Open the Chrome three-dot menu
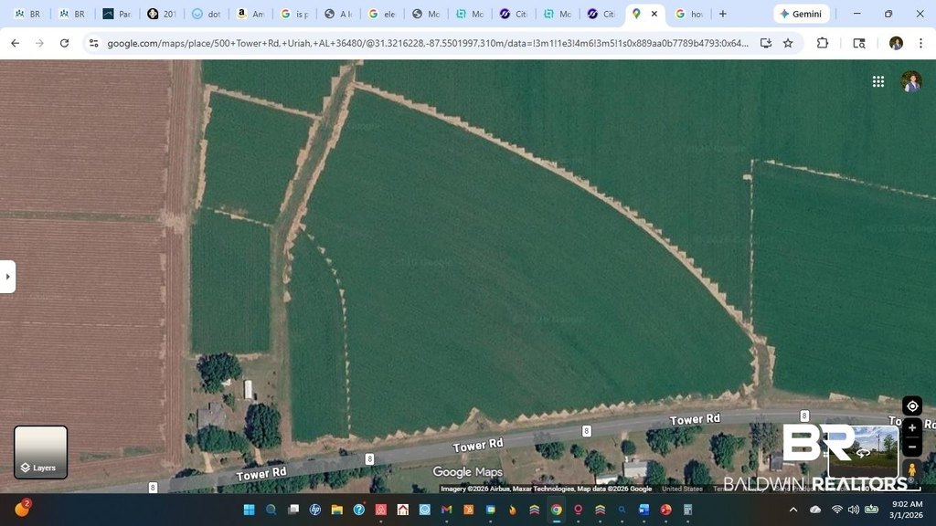Image resolution: width=936 pixels, height=526 pixels. [921, 43]
